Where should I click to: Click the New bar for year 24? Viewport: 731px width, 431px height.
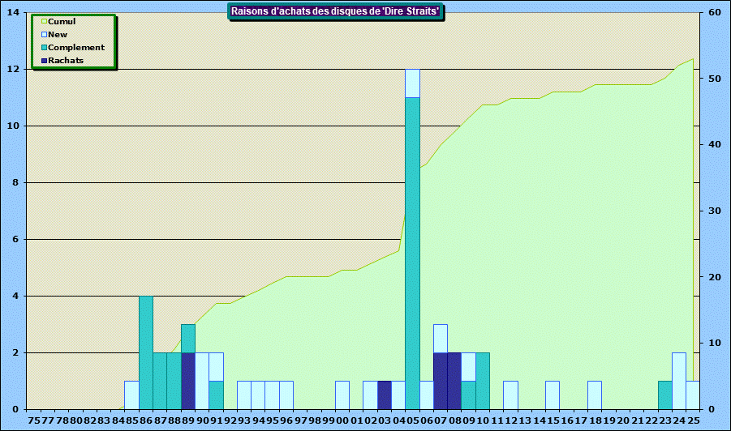[x=678, y=381]
